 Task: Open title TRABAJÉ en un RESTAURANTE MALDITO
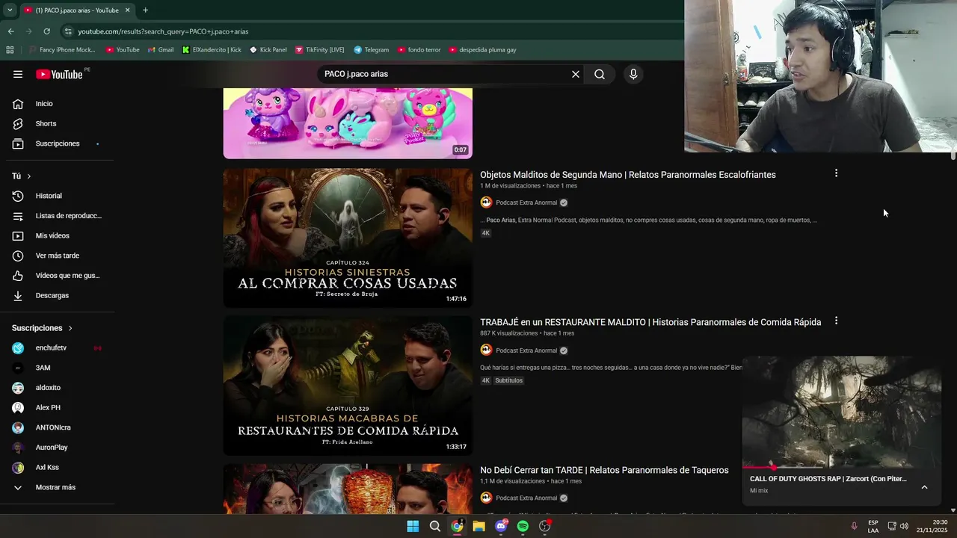point(650,322)
